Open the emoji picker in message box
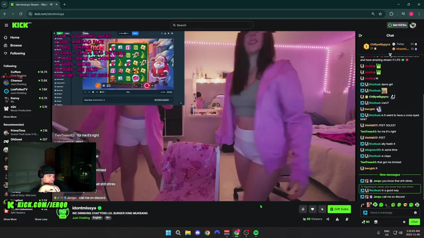Screen dimensions: 424x238 click(415, 213)
